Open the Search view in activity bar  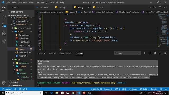tap(4, 17)
